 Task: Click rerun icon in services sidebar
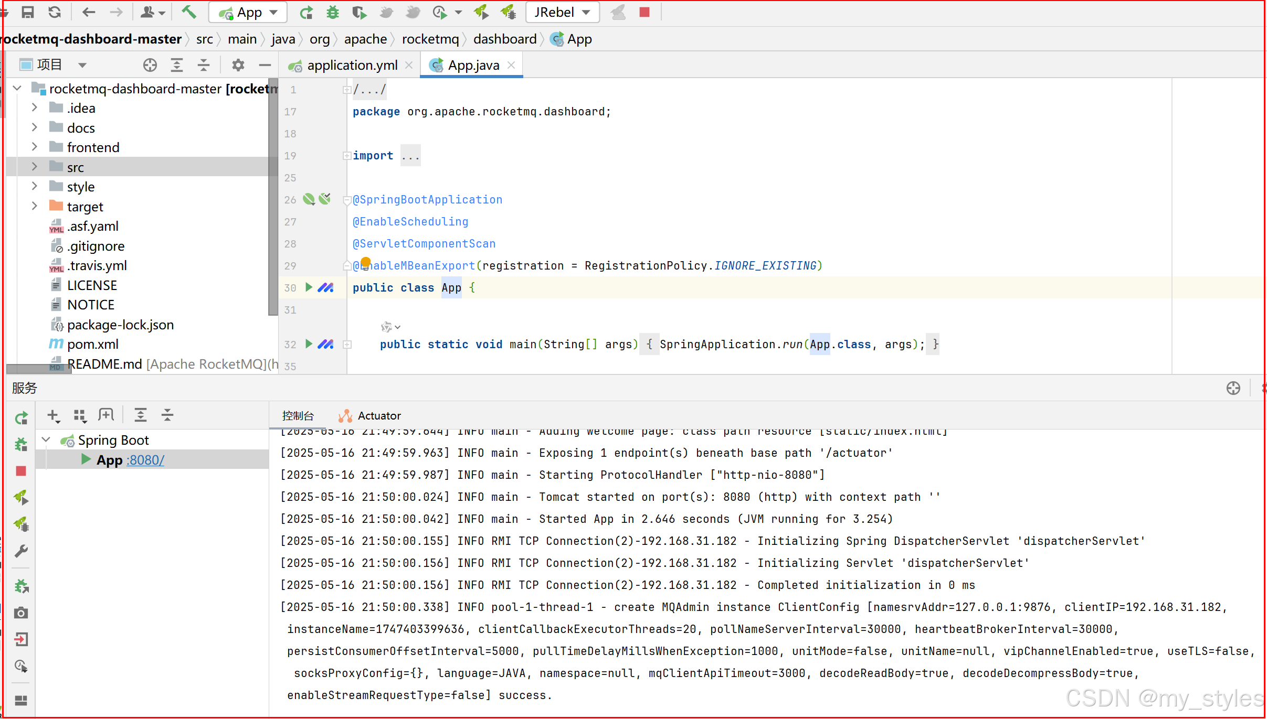click(x=21, y=418)
